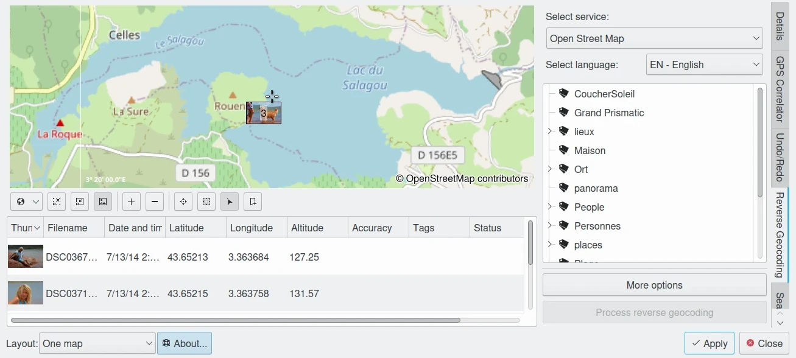796x358 pixels.
Task: Click the add bookmark toolbar icon
Action: pyautogui.click(x=253, y=202)
